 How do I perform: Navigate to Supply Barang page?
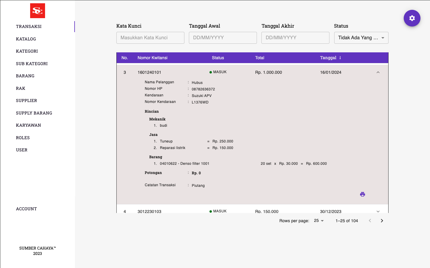tap(34, 113)
